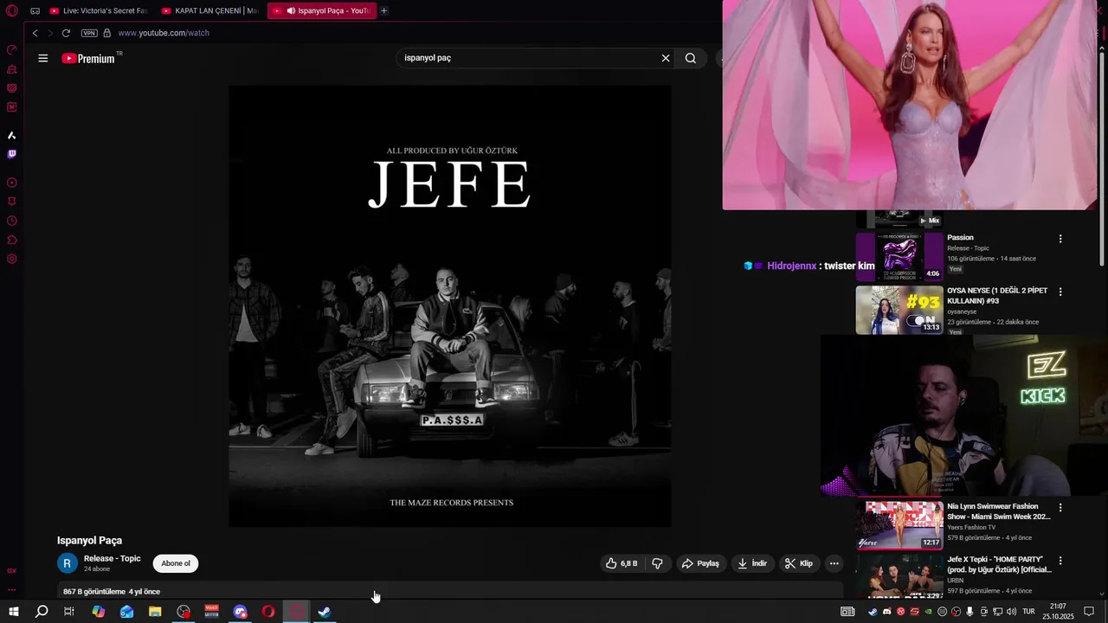Open history clock icon in sidebar
The height and width of the screenshot is (623, 1108).
[x=12, y=221]
